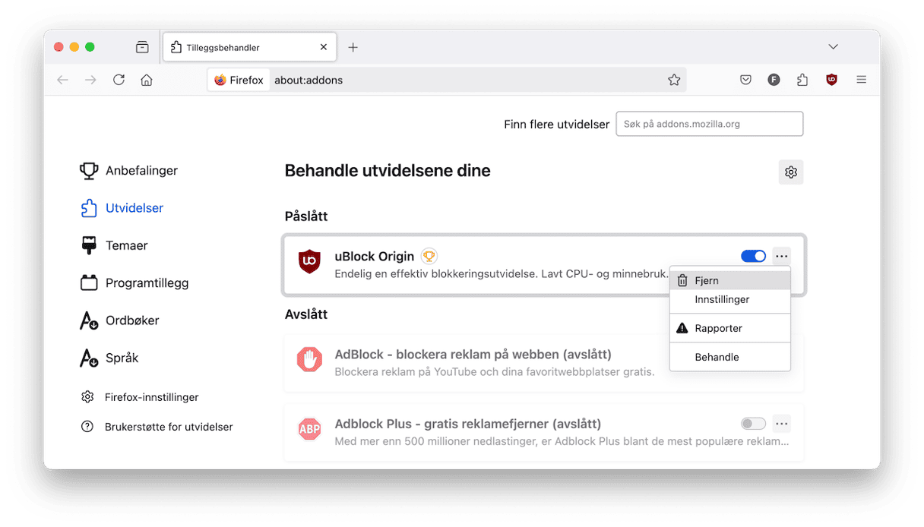Open Brukerstøtte for utvidelser link
This screenshot has height=527, width=924.
tap(157, 427)
